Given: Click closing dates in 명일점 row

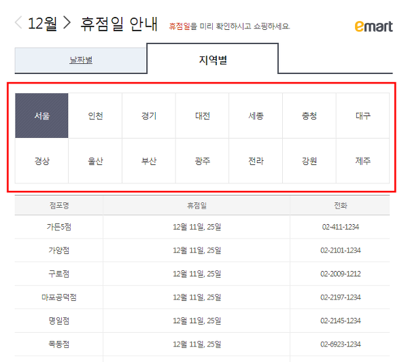Looking at the screenshot, I should [x=197, y=321].
